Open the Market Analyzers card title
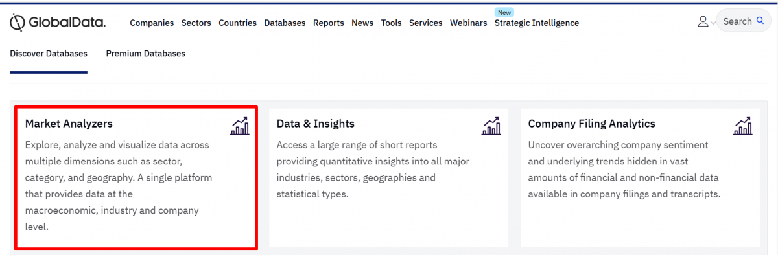 pyautogui.click(x=69, y=124)
